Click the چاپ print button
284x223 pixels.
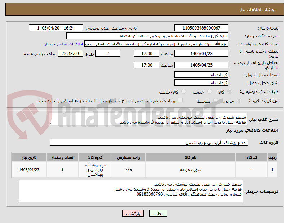158,213
